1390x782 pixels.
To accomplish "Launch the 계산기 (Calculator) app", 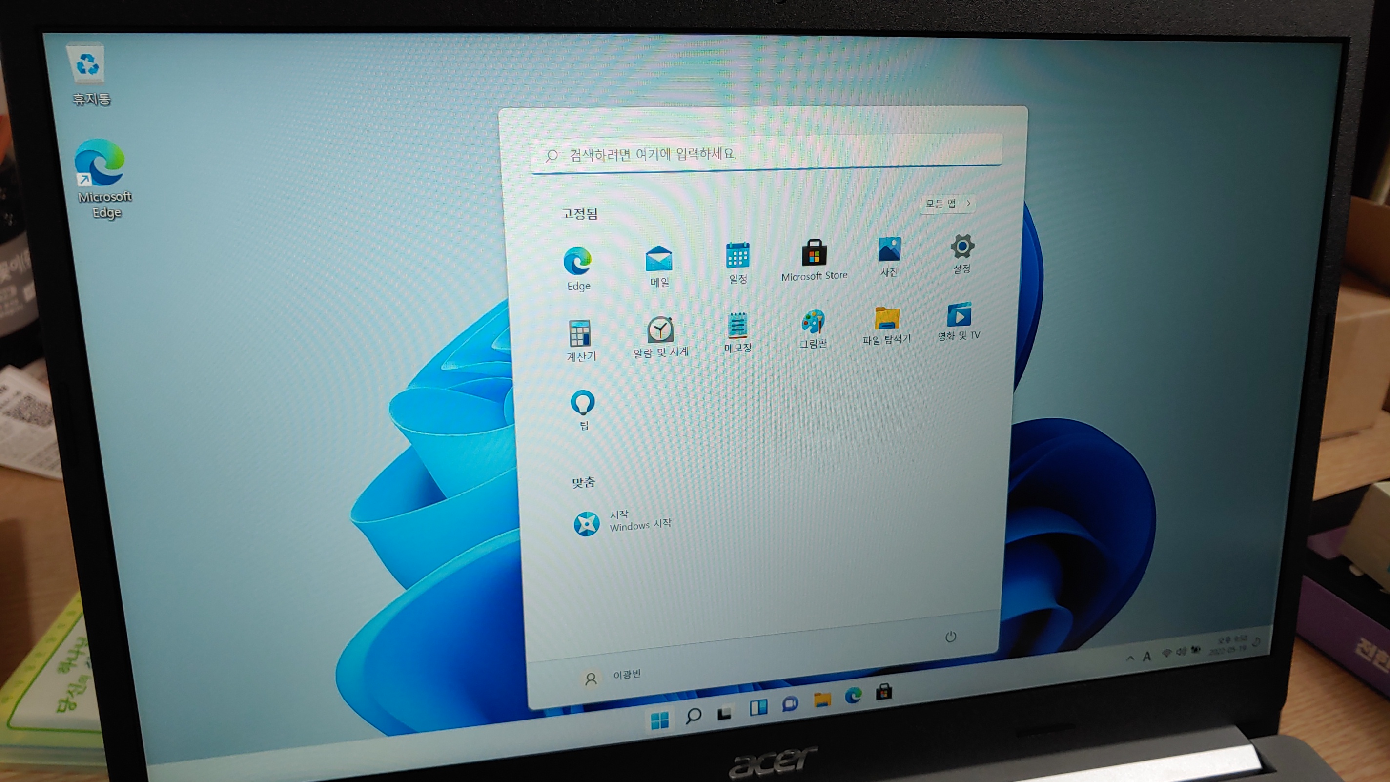I will point(581,341).
